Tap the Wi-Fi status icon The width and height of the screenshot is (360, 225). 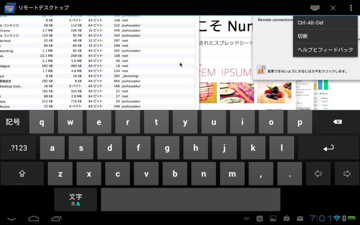(337, 218)
